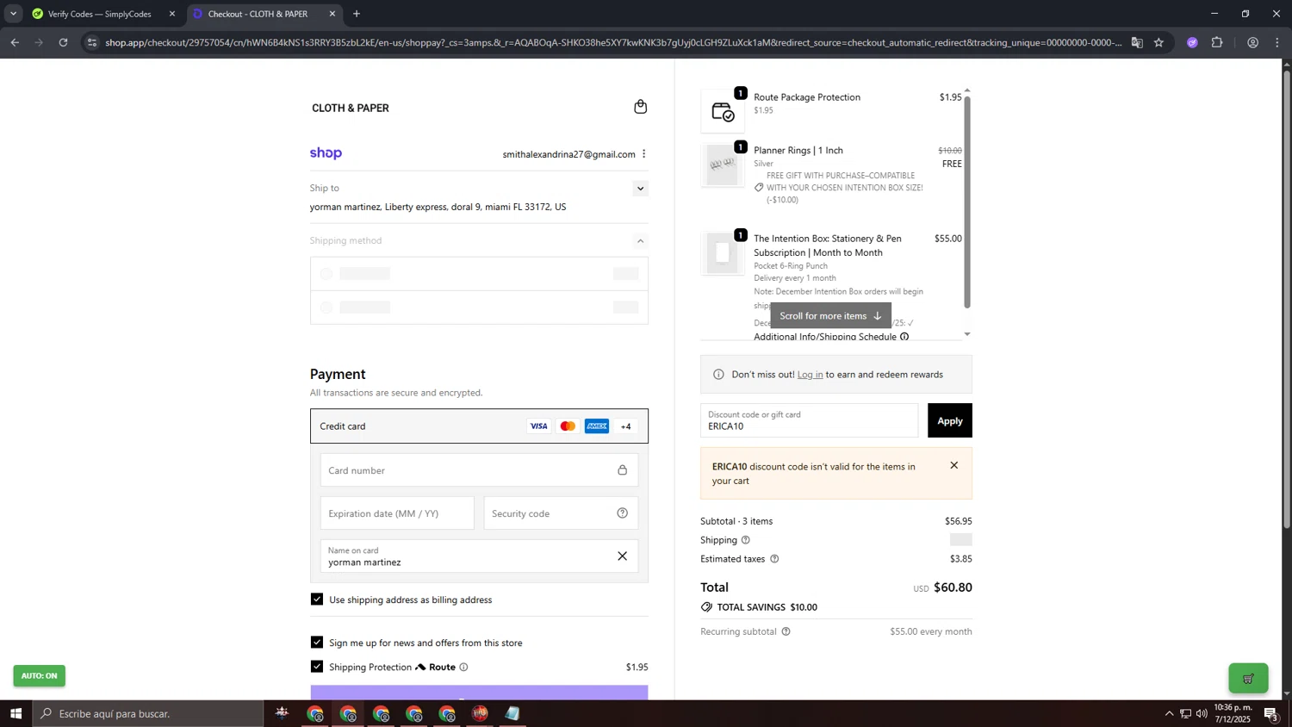Click the Discount code or gift card field
This screenshot has height=727, width=1292.
[809, 420]
